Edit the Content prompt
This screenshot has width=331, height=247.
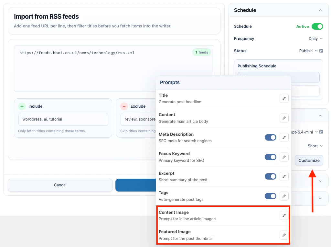[284, 118]
